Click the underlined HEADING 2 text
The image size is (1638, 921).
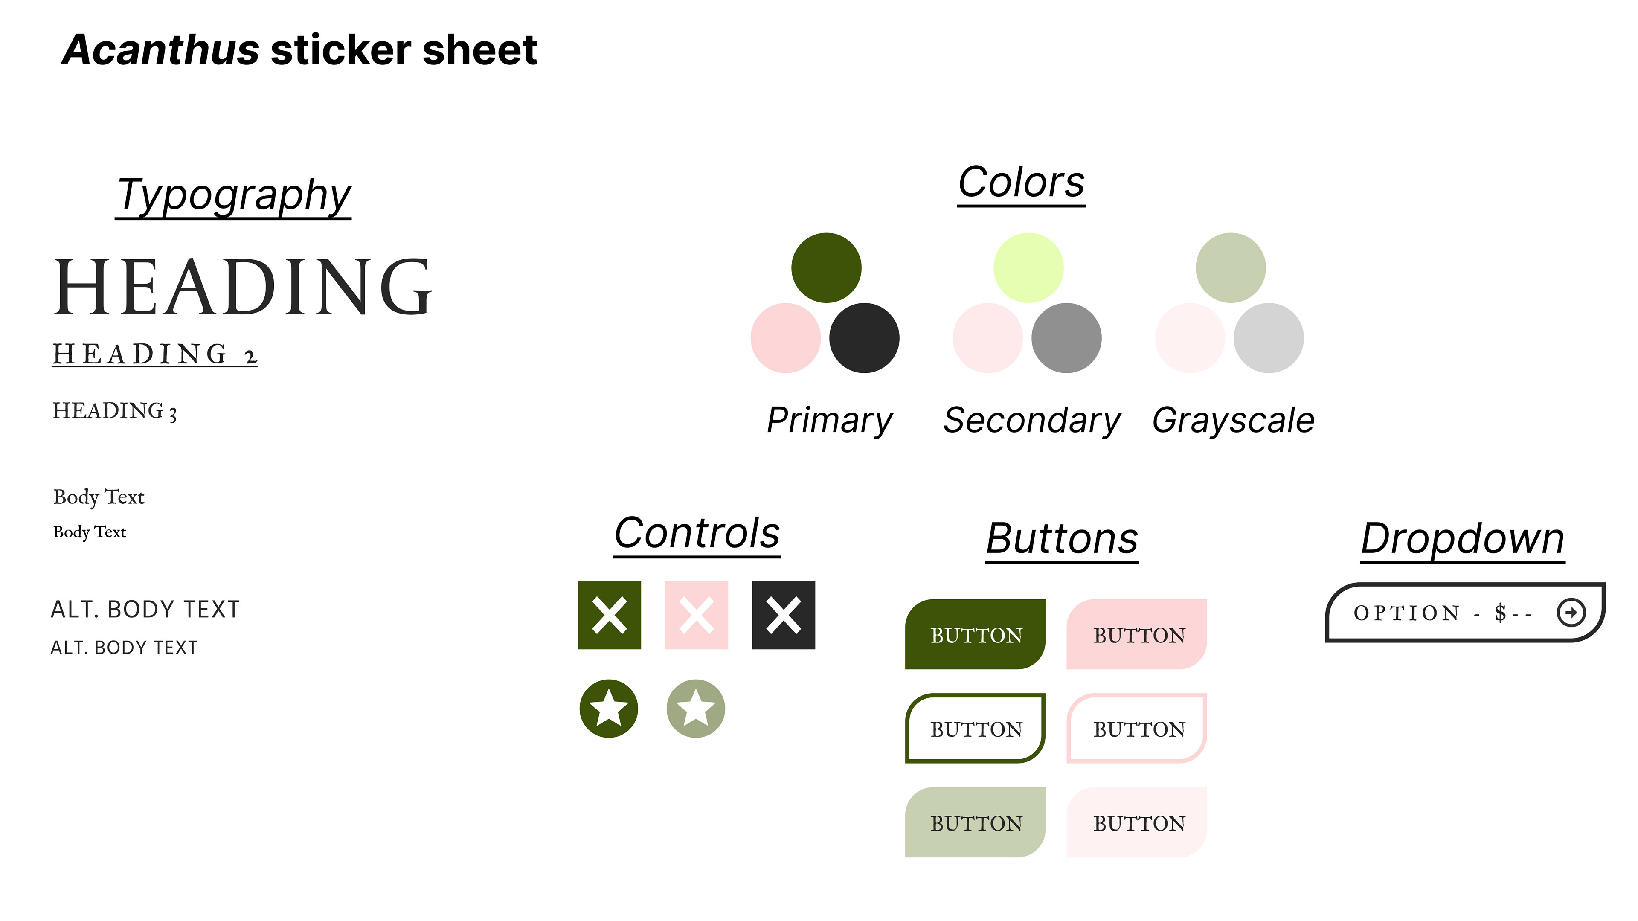click(x=154, y=354)
